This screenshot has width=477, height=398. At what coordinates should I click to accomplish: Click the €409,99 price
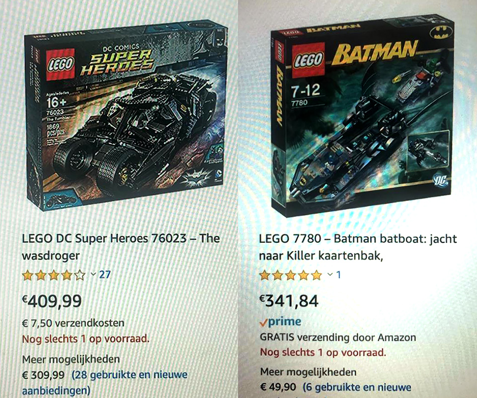click(x=52, y=301)
